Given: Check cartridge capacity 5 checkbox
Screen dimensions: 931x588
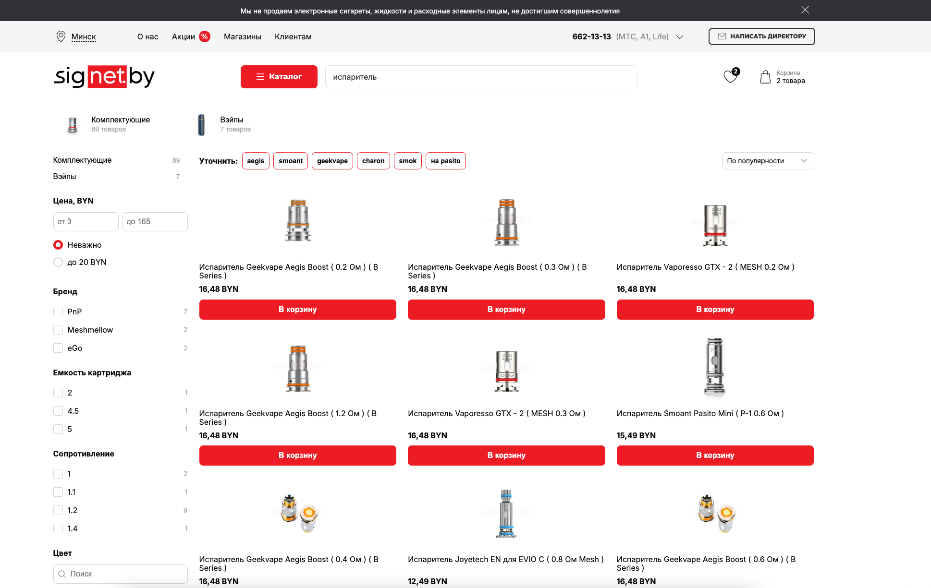Looking at the screenshot, I should (x=58, y=429).
